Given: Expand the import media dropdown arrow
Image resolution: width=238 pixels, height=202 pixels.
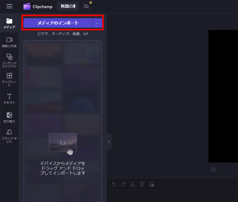Looking at the screenshot, I should click(97, 23).
